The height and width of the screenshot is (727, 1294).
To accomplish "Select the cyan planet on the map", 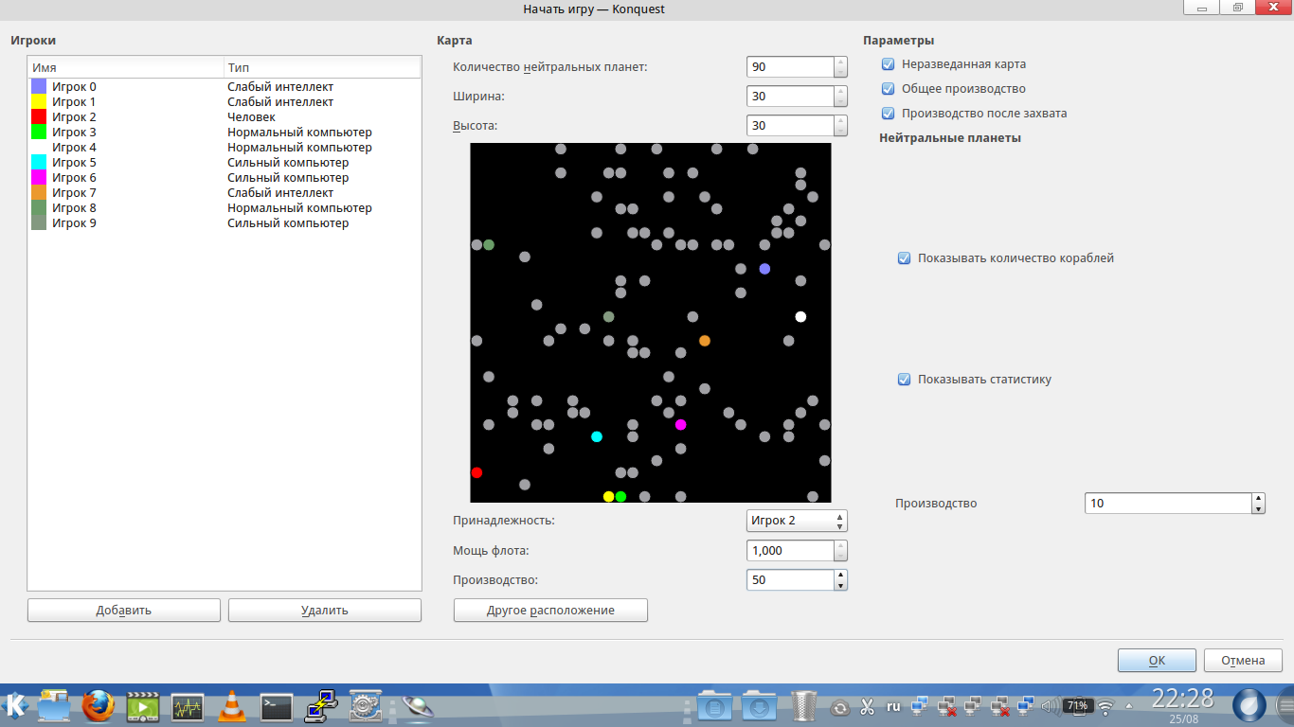I will [x=597, y=436].
